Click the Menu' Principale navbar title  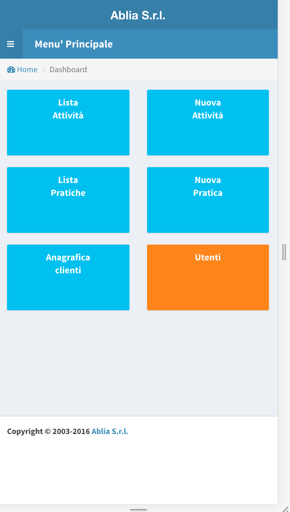click(x=74, y=44)
